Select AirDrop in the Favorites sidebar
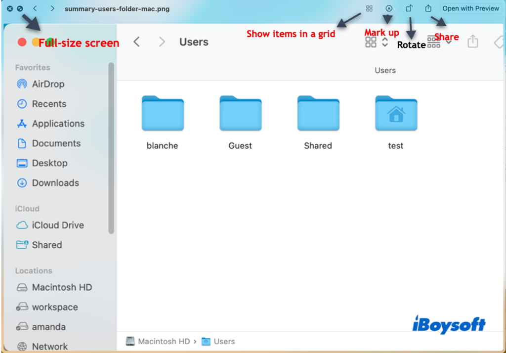Viewport: 506px width, 353px height. tap(48, 84)
